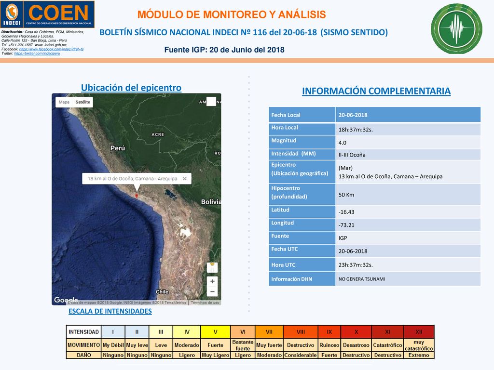Click Fuente IGP date subtitle
The height and width of the screenshot is (370, 494).
click(224, 50)
